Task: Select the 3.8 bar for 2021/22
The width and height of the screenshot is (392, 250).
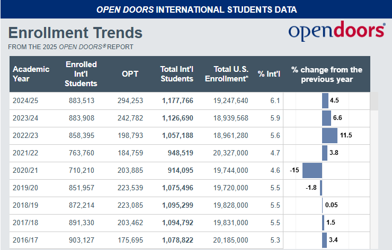Action: pyautogui.click(x=325, y=153)
